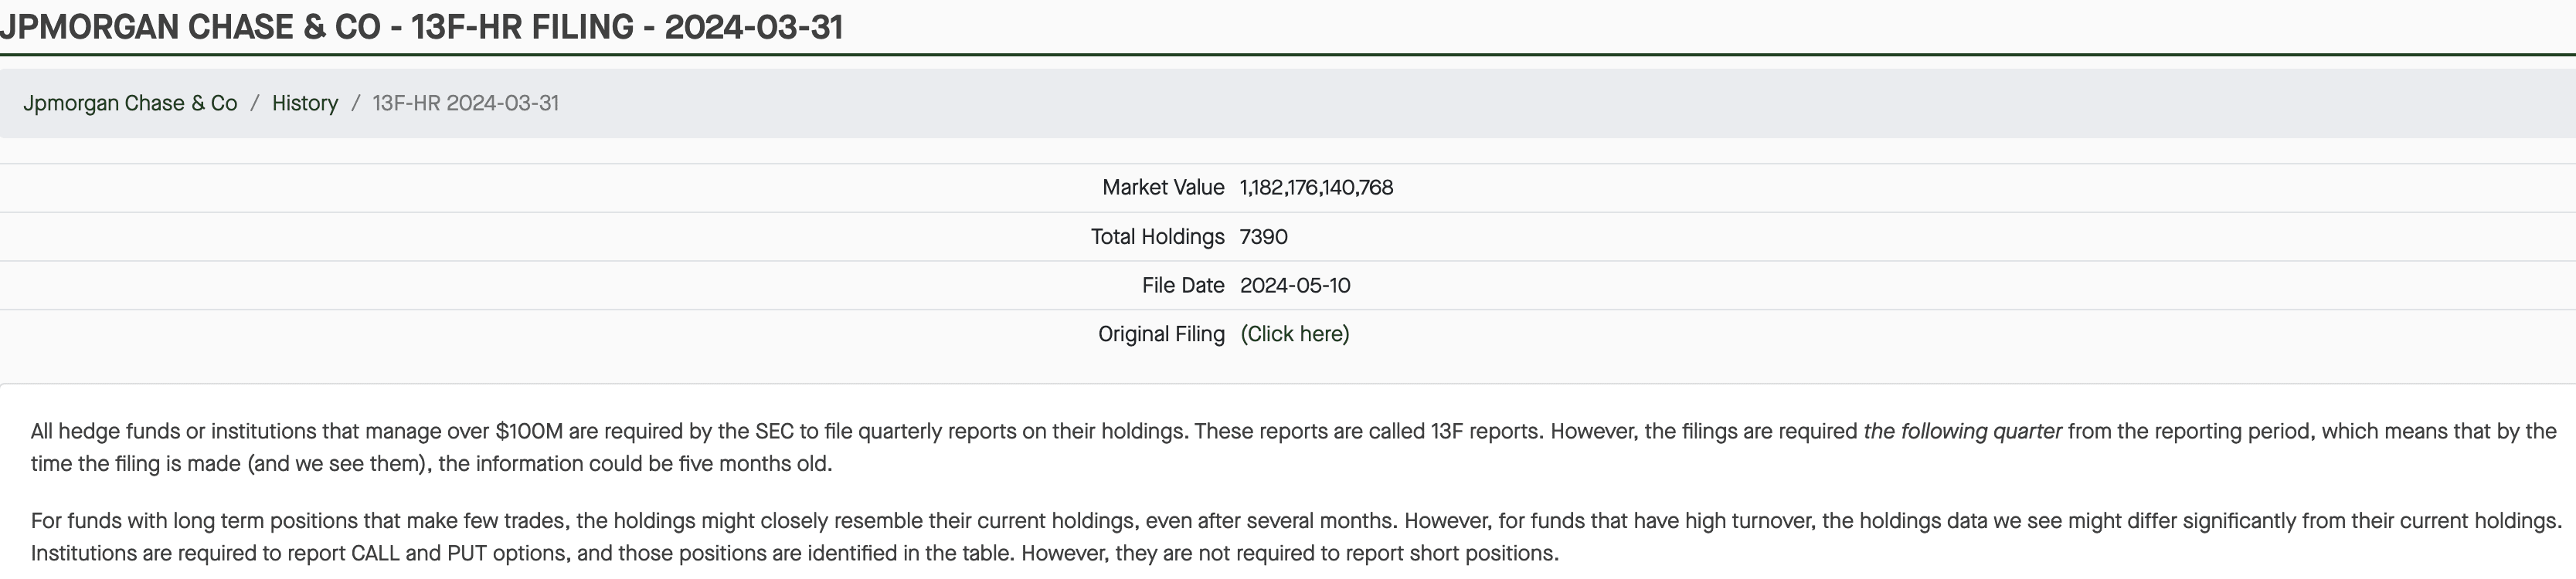Image resolution: width=2576 pixels, height=579 pixels.
Task: Click the 13F-HR 2024-03-31 breadcrumb item
Action: pos(465,103)
